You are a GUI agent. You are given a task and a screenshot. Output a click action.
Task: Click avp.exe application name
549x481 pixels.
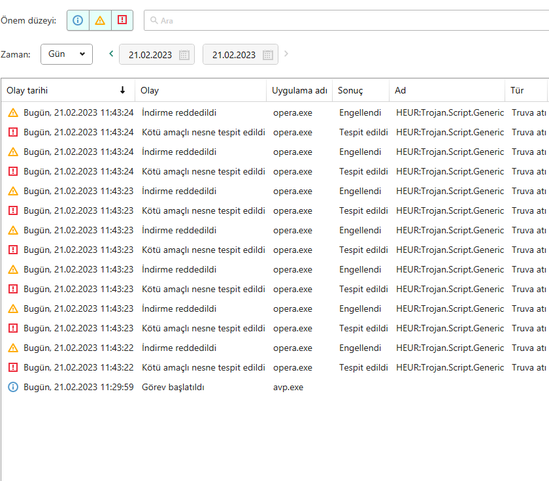[288, 388]
